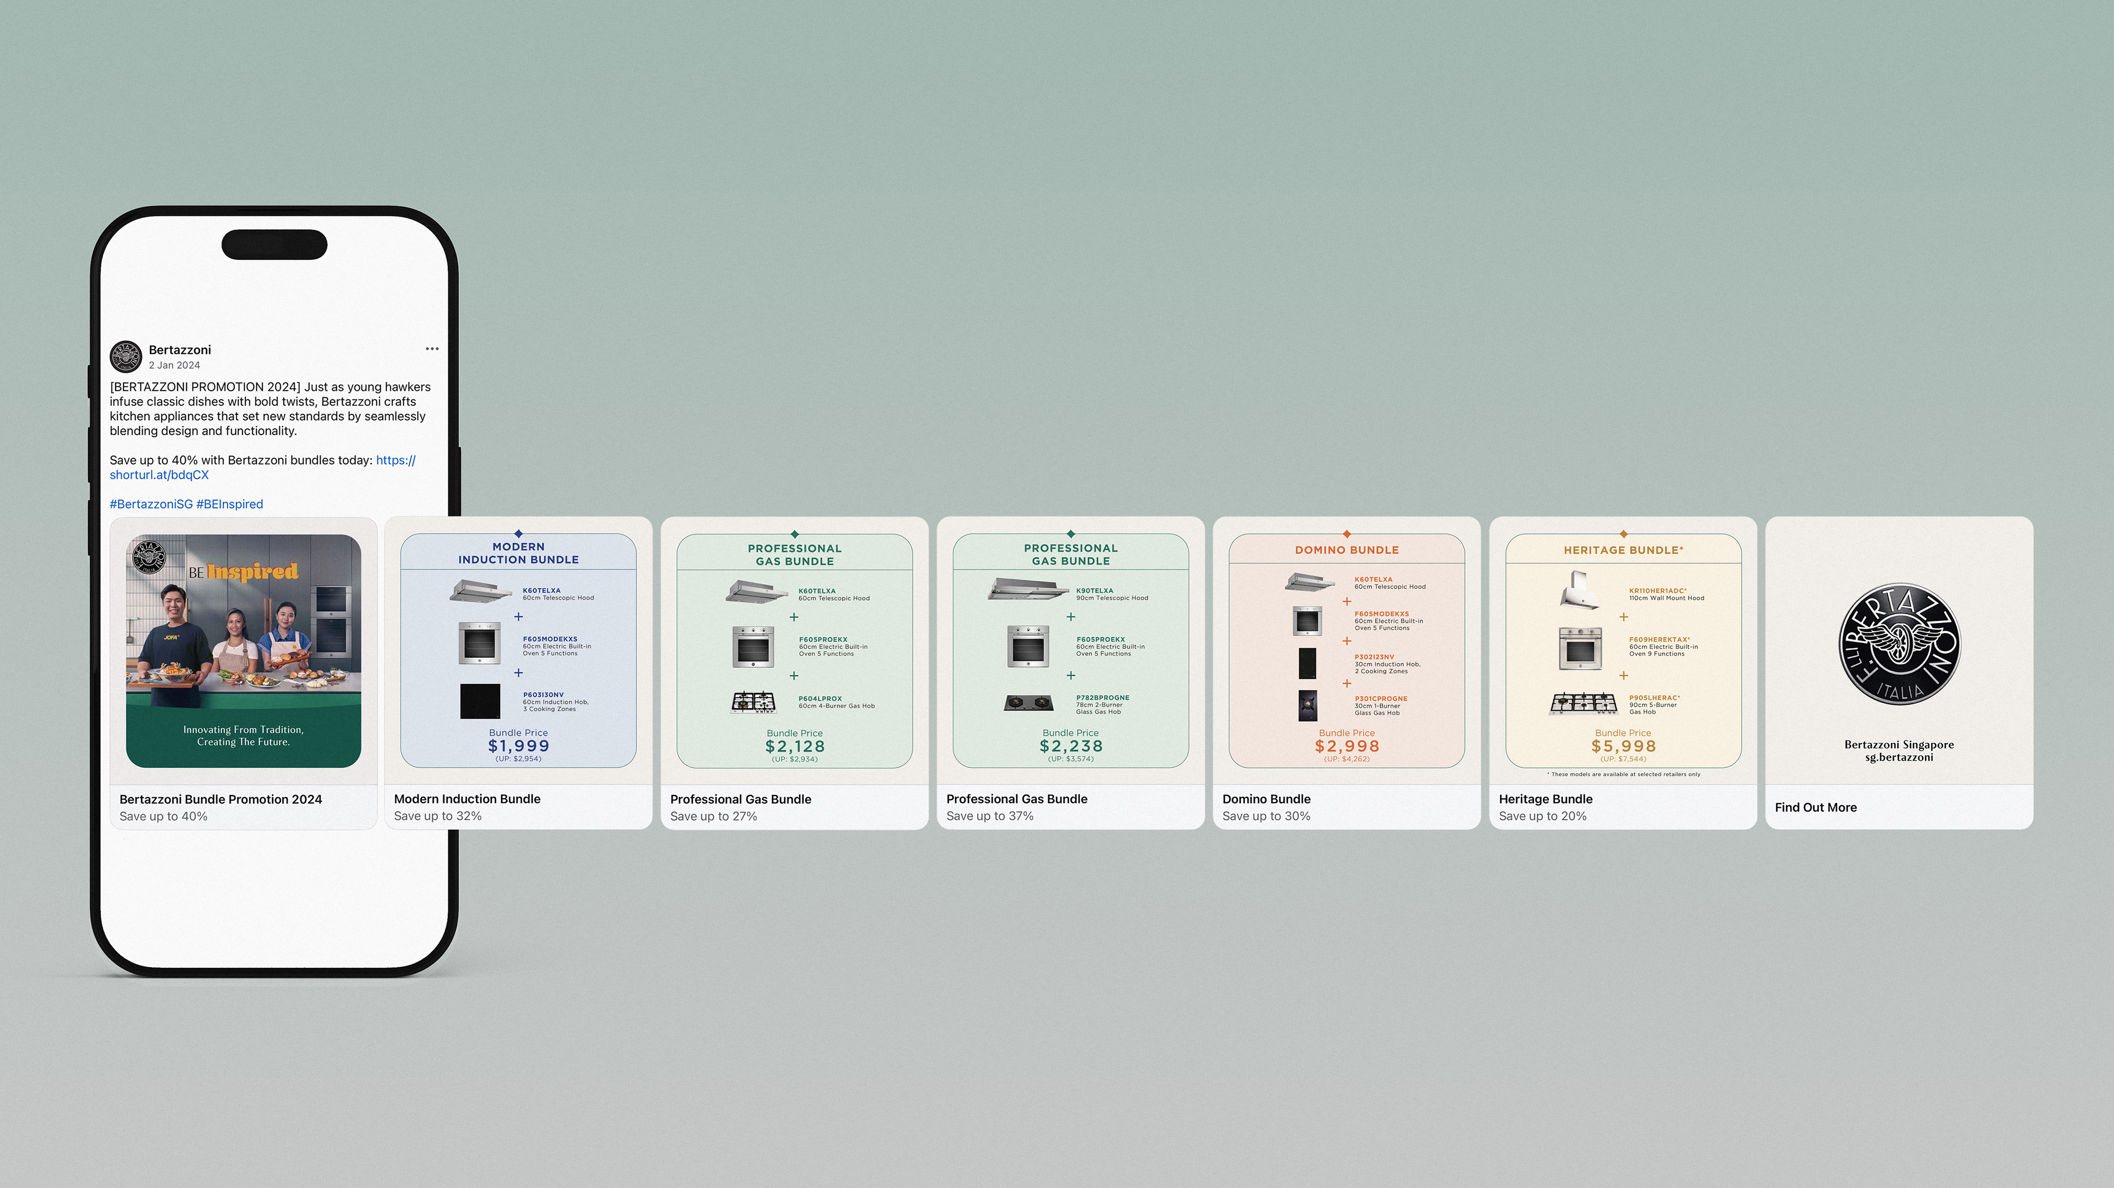
Task: Click the P905LHERAC 5-burner gas hob image
Action: pos(1583,703)
